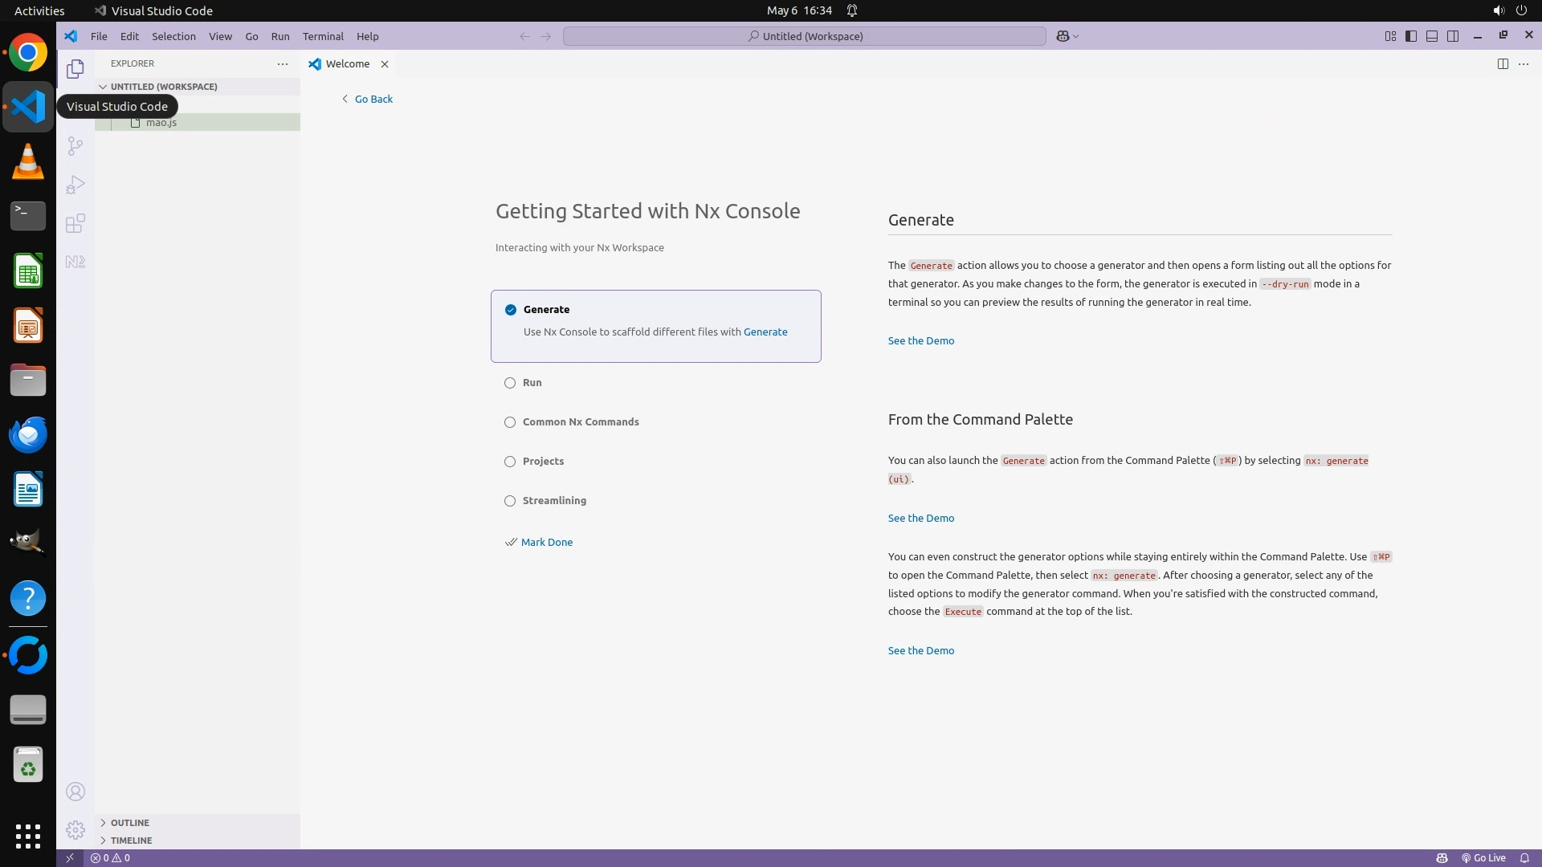Click the Untitled (Workspace) search field
The width and height of the screenshot is (1542, 867).
[804, 36]
